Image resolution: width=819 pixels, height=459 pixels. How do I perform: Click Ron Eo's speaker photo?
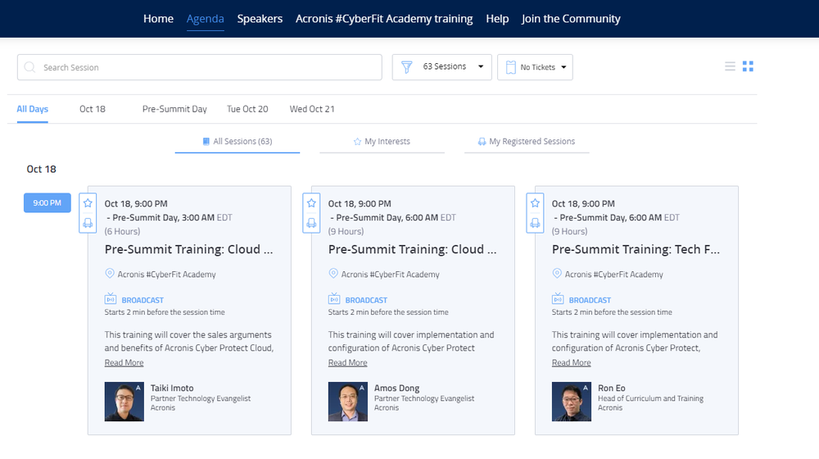[572, 402]
